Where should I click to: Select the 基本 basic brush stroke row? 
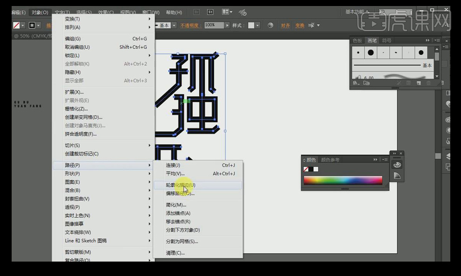(x=393, y=65)
